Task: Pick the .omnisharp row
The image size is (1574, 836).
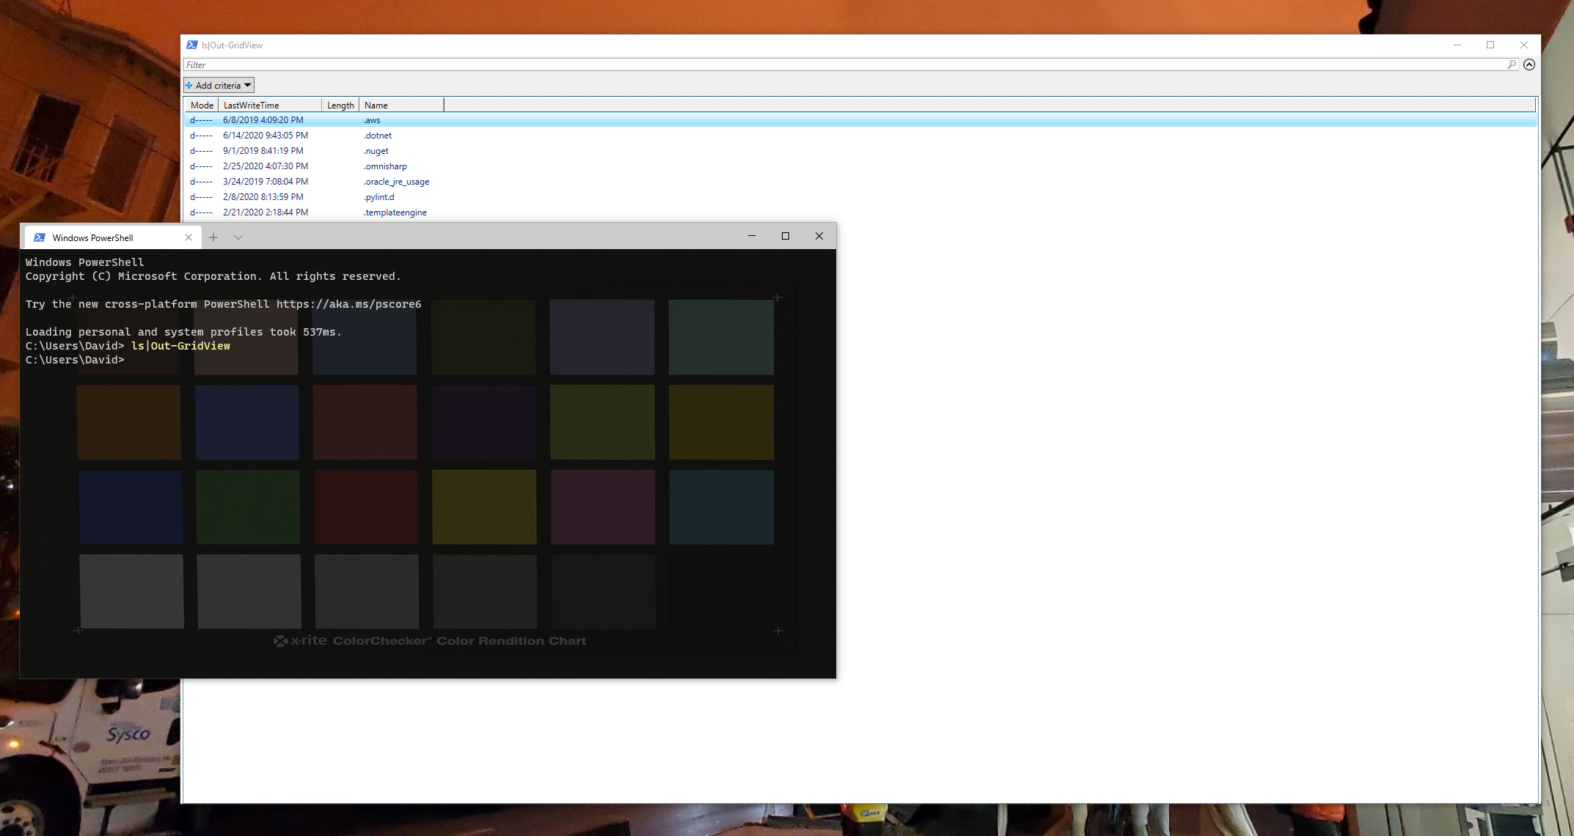Action: tap(386, 166)
